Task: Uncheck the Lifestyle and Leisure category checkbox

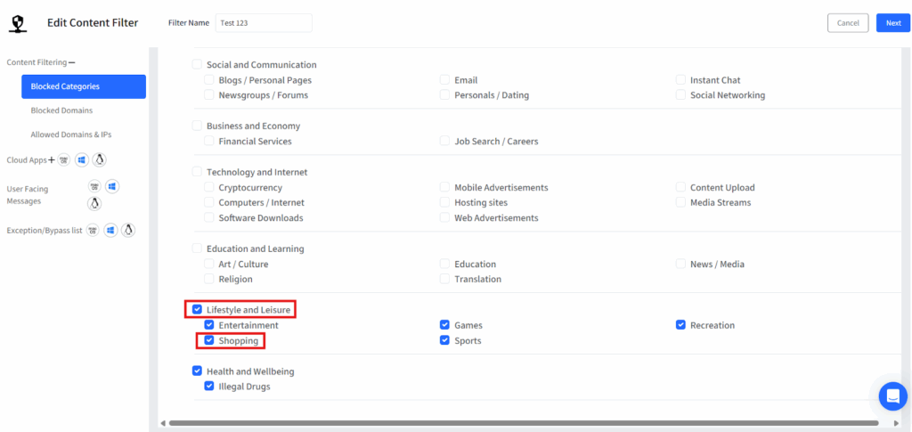Action: 197,309
